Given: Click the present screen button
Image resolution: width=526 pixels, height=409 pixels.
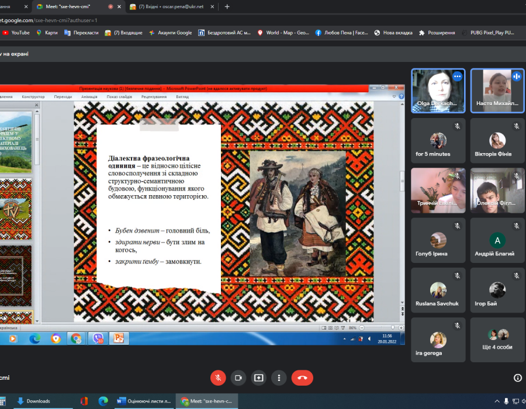Looking at the screenshot, I should [258, 377].
